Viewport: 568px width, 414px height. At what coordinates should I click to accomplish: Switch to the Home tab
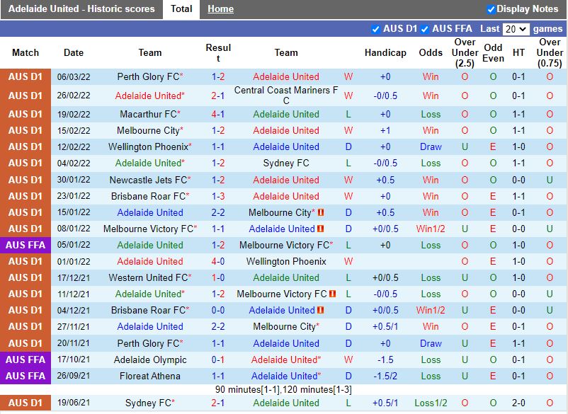coord(220,9)
